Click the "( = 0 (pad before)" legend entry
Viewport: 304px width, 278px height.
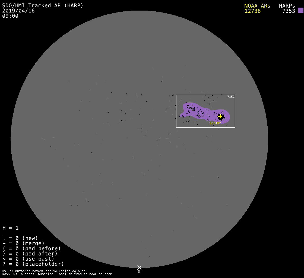[x=31, y=248]
